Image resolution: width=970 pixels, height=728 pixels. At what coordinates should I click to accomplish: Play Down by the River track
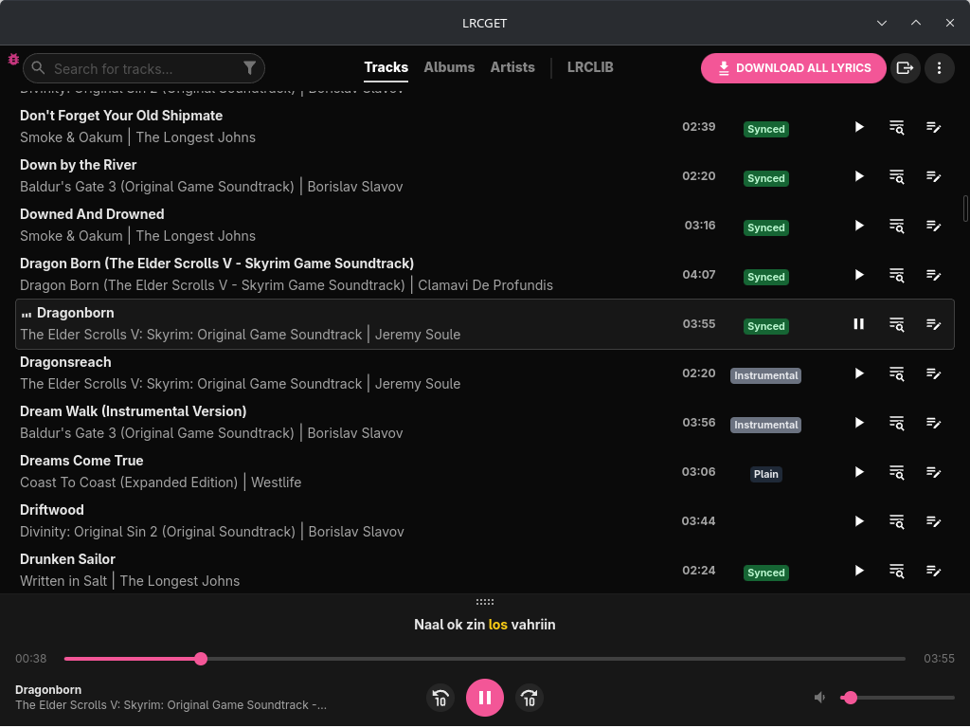click(x=858, y=176)
